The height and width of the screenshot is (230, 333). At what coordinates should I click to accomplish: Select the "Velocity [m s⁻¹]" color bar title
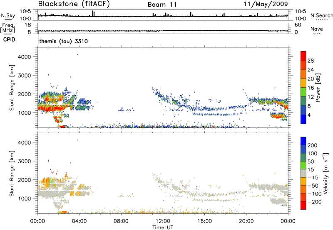pyautogui.click(x=326, y=173)
